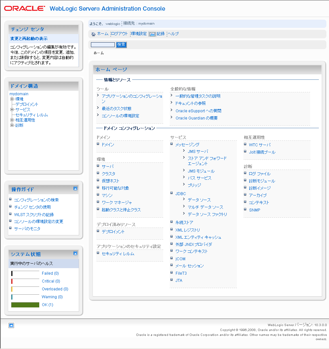Open ドキュメントの参照 link
Image resolution: width=329 pixels, height=349 pixels.
click(191, 103)
